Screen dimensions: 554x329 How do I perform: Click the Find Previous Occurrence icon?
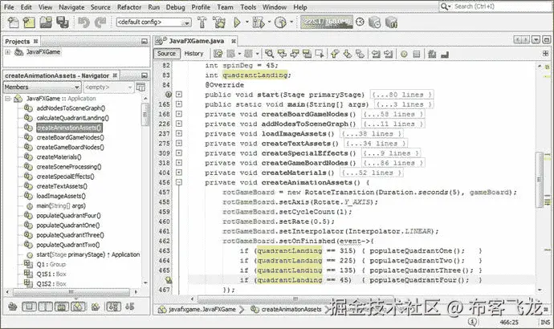pos(282,54)
